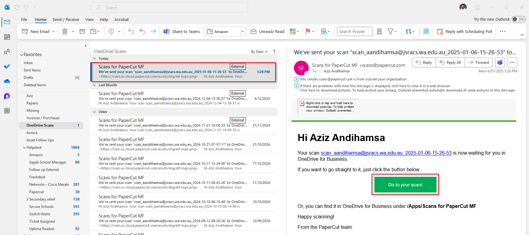
Task: Click the Report shield icon in the ribbon
Action: click(x=112, y=31)
